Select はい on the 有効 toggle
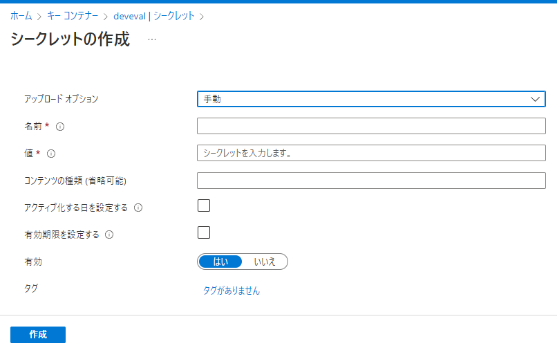This screenshot has height=348, width=557. tap(220, 262)
